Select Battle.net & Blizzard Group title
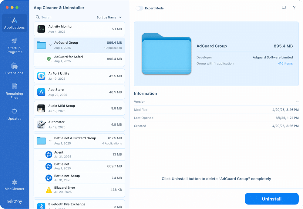Image resolution: width=303 pixels, height=209 pixels. pos(75,138)
